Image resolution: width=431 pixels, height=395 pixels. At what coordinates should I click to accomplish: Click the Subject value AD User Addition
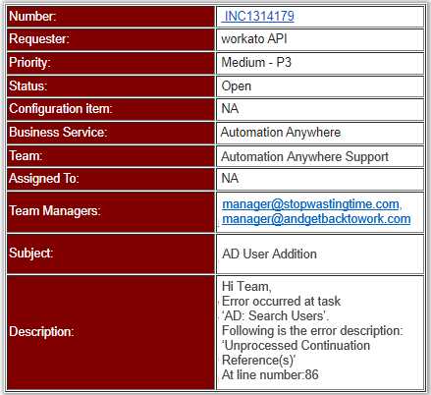coord(269,254)
